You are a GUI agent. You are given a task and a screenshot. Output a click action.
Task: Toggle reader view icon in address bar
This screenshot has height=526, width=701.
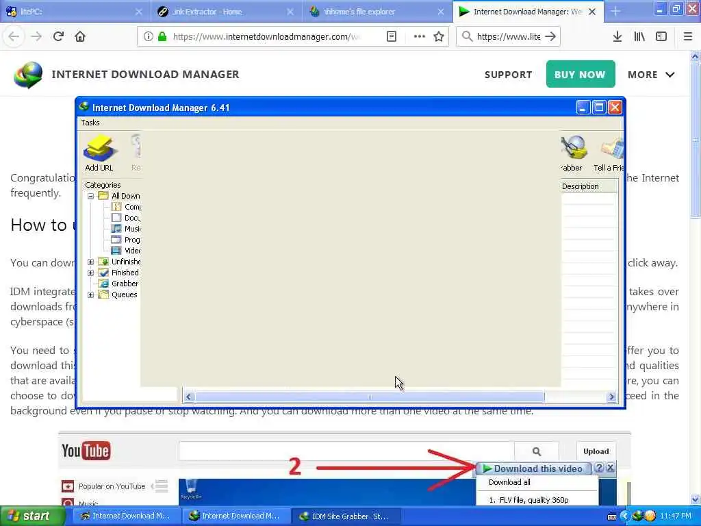391,36
